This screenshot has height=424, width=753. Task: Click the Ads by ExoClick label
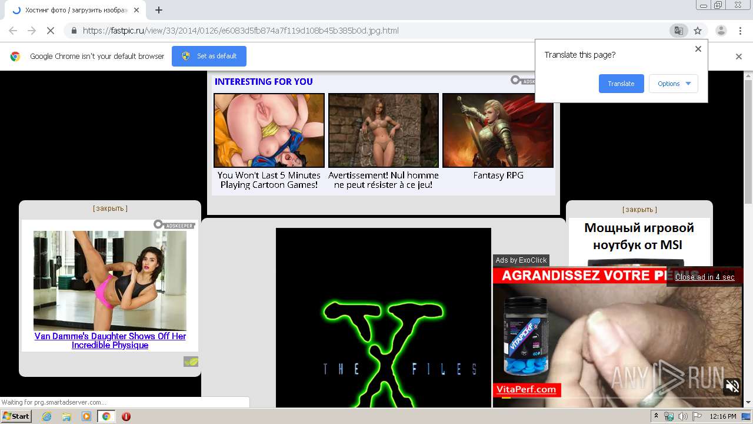521,260
